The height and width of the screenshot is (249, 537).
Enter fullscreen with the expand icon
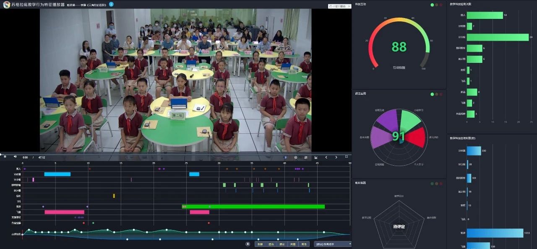[347, 157]
